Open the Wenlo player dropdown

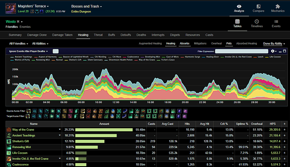pyautogui.click(x=21, y=22)
